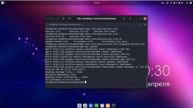Open network connection tray icon
The width and height of the screenshot is (193, 108).
[x=177, y=3]
